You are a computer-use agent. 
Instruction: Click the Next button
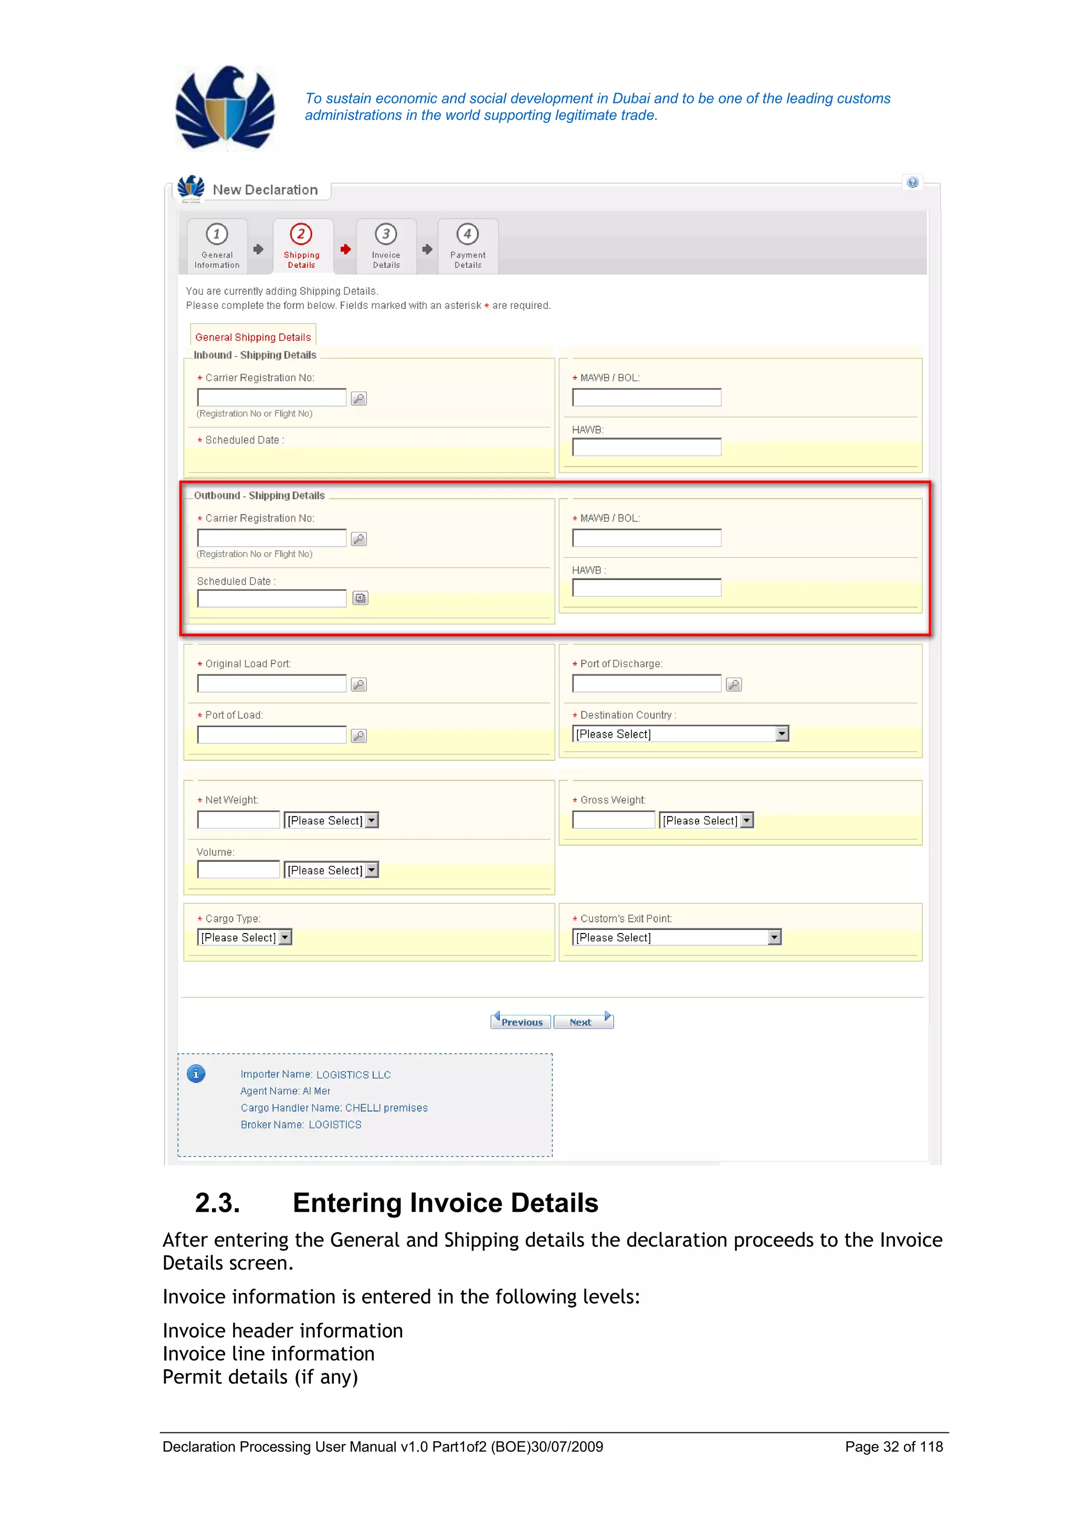584,1022
